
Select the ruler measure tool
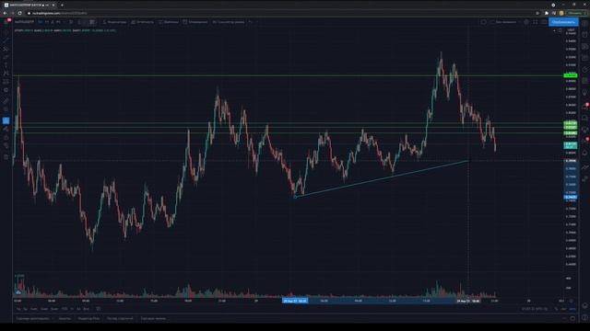click(x=6, y=101)
